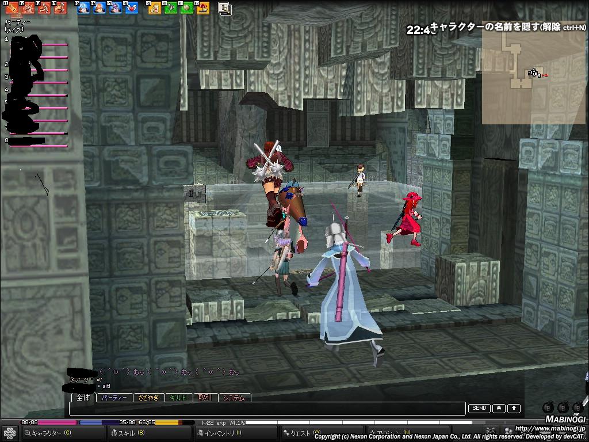
Task: Select party member 1 health bar
Action: (39, 45)
